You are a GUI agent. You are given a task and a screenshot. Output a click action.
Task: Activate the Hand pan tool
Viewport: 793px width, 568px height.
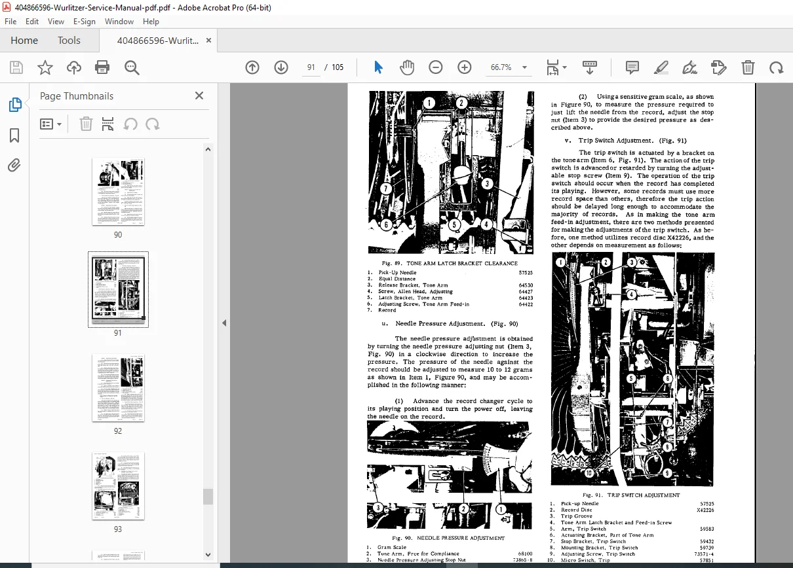click(407, 67)
